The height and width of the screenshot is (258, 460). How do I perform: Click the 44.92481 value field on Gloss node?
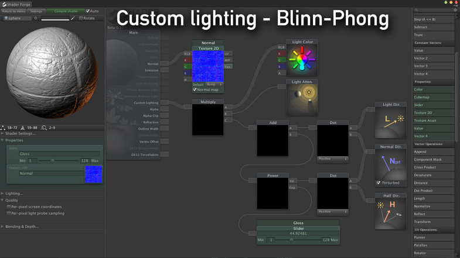click(x=298, y=233)
